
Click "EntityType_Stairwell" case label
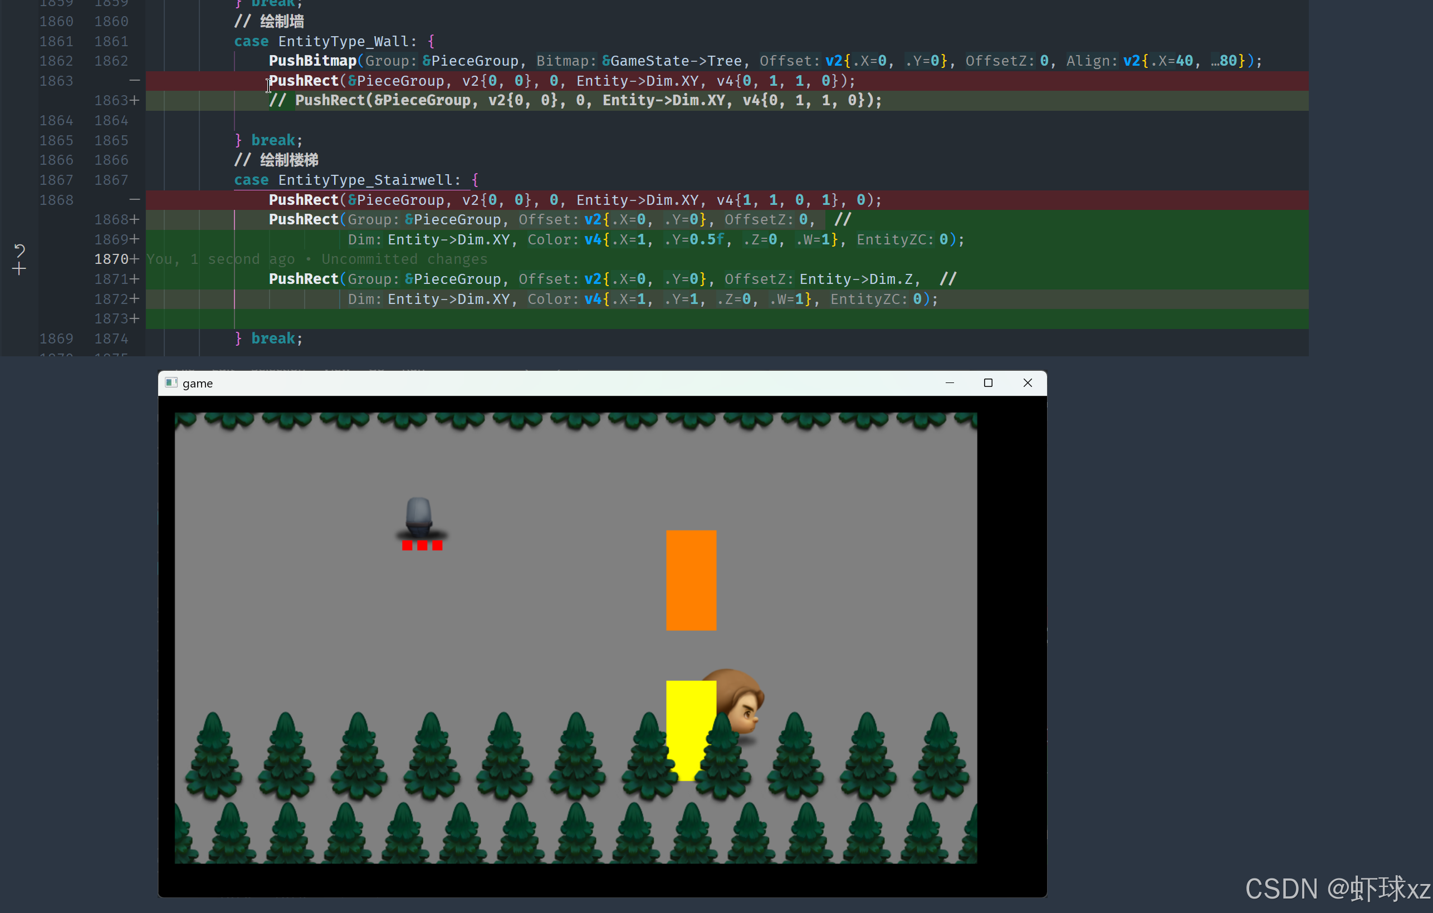[365, 180]
